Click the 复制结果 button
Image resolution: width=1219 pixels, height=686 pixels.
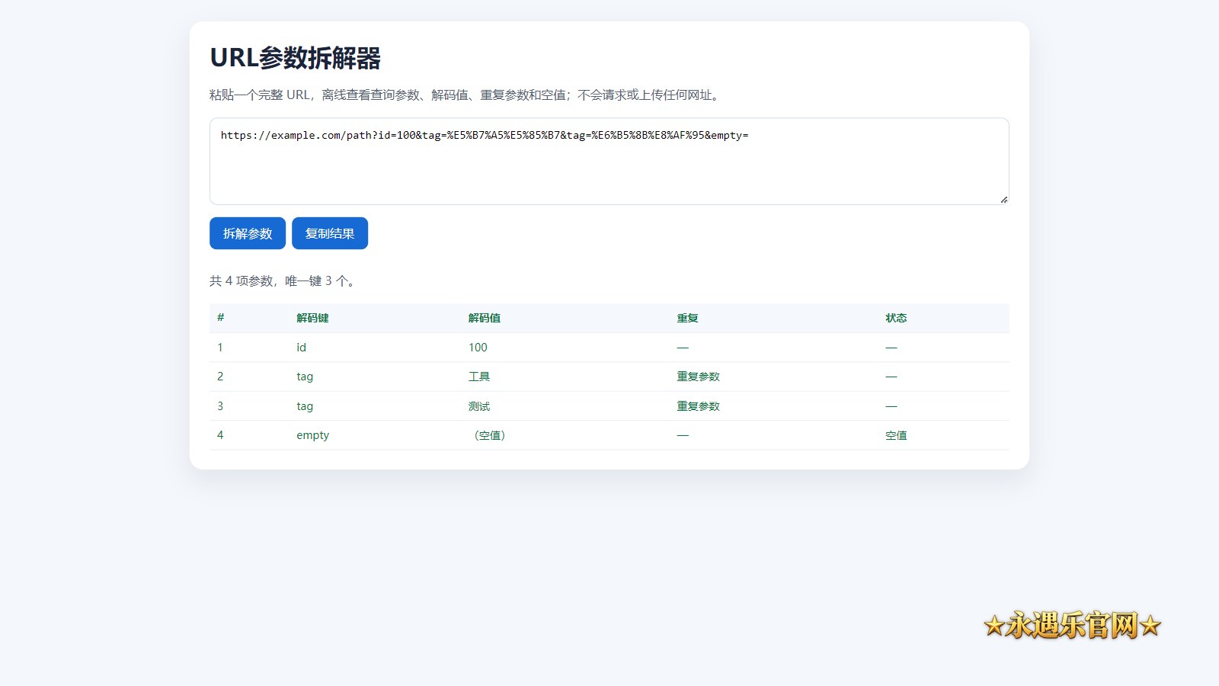tap(330, 233)
